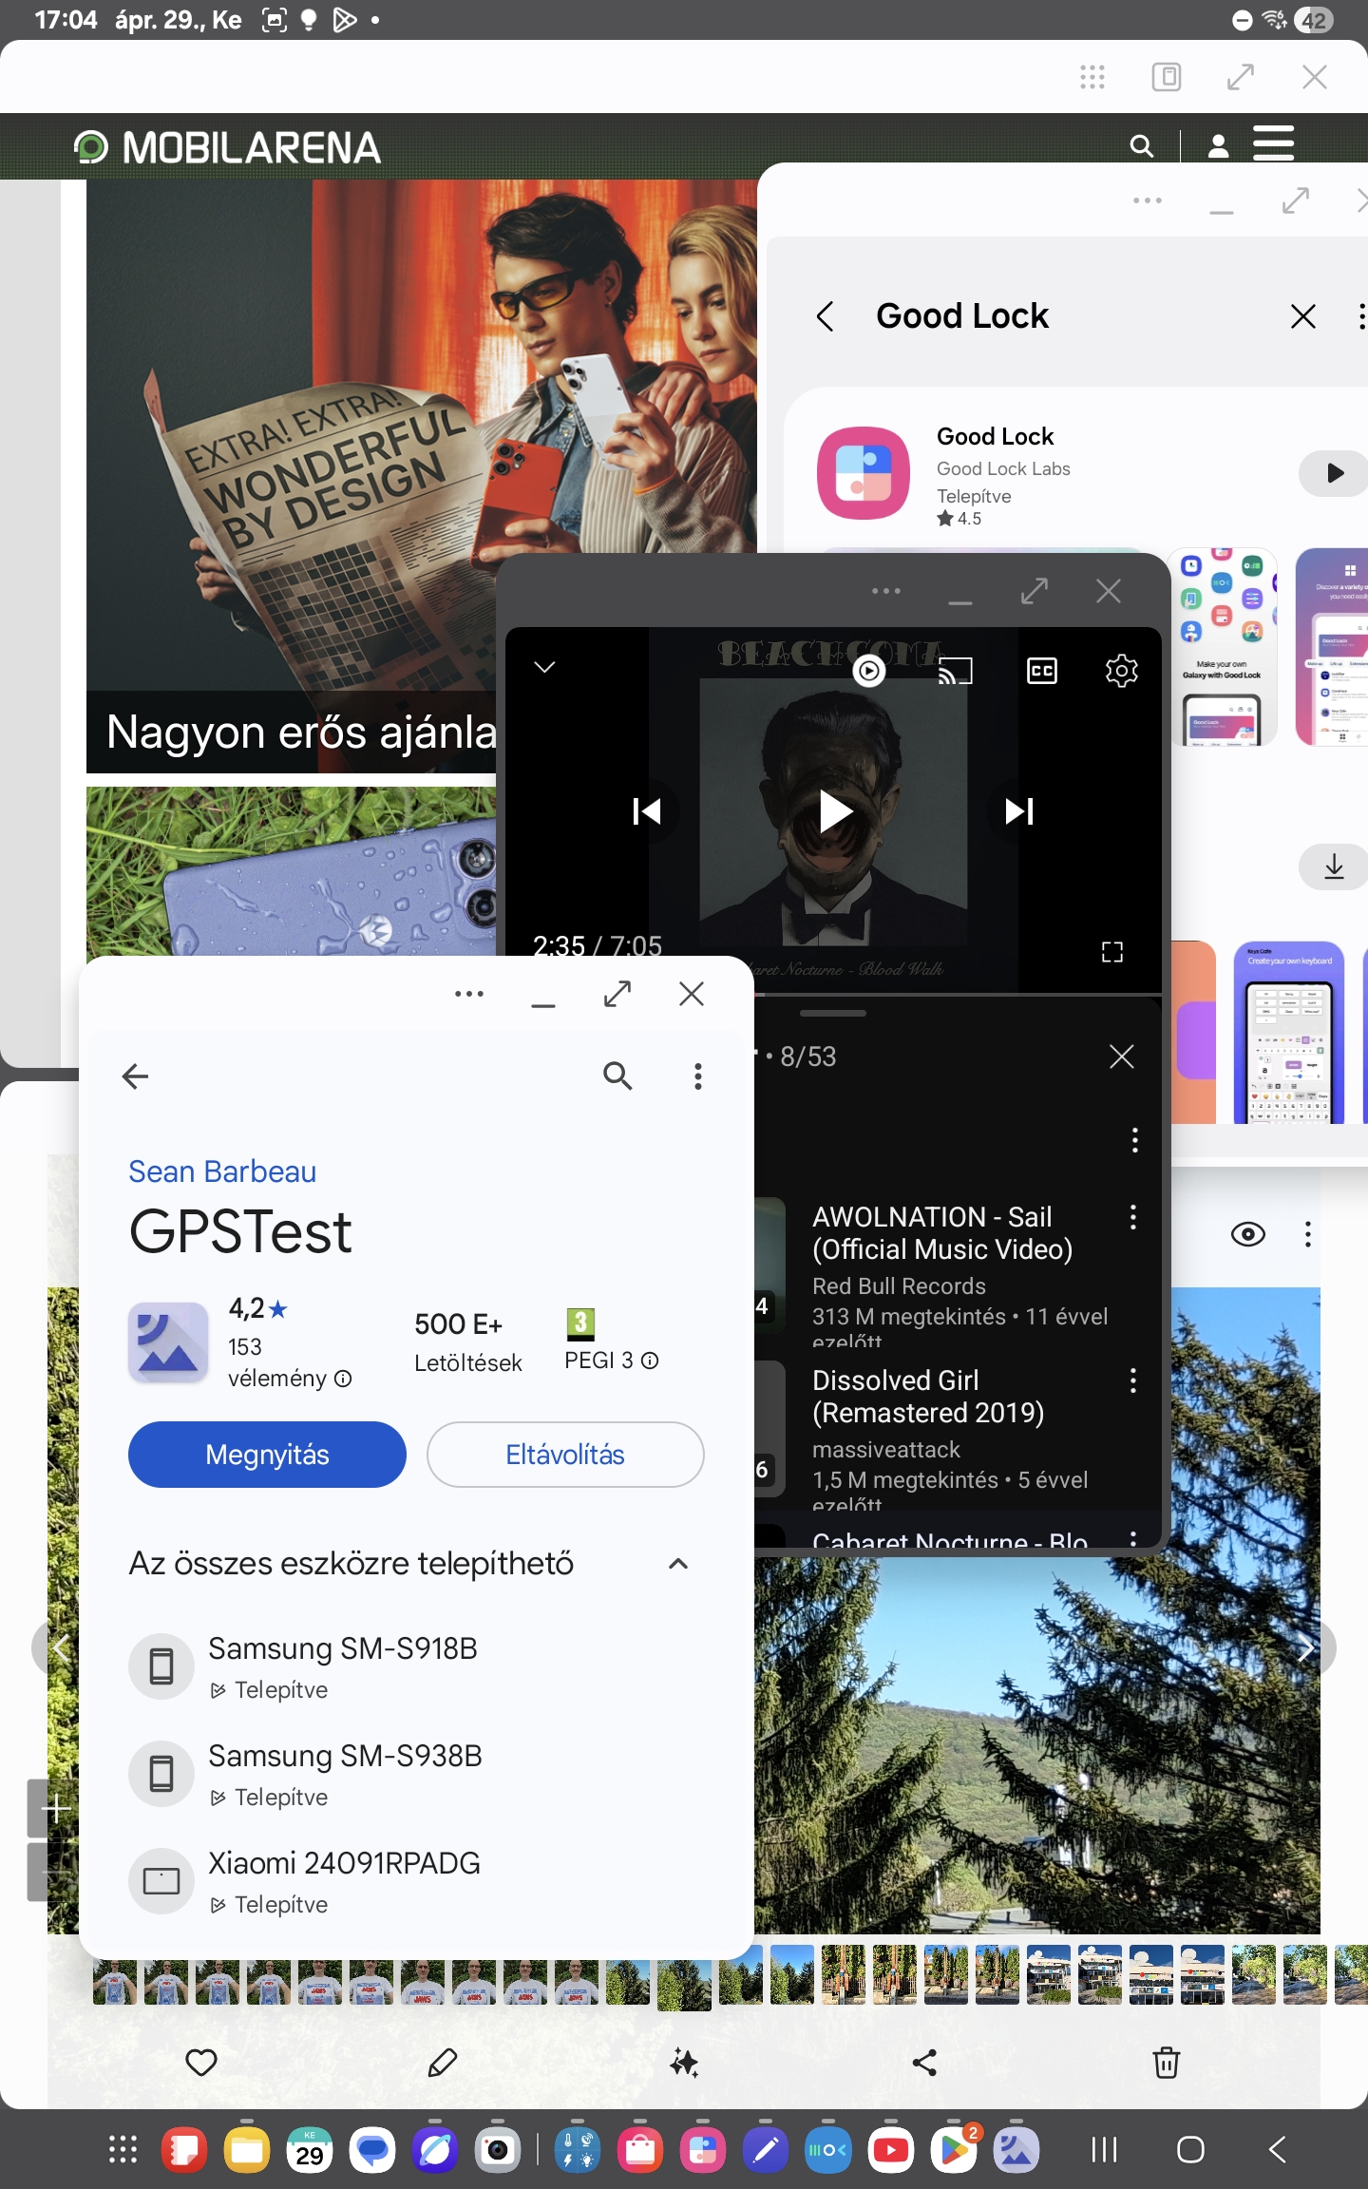
Task: Delete the photo with the trash icon
Action: [x=1167, y=2062]
